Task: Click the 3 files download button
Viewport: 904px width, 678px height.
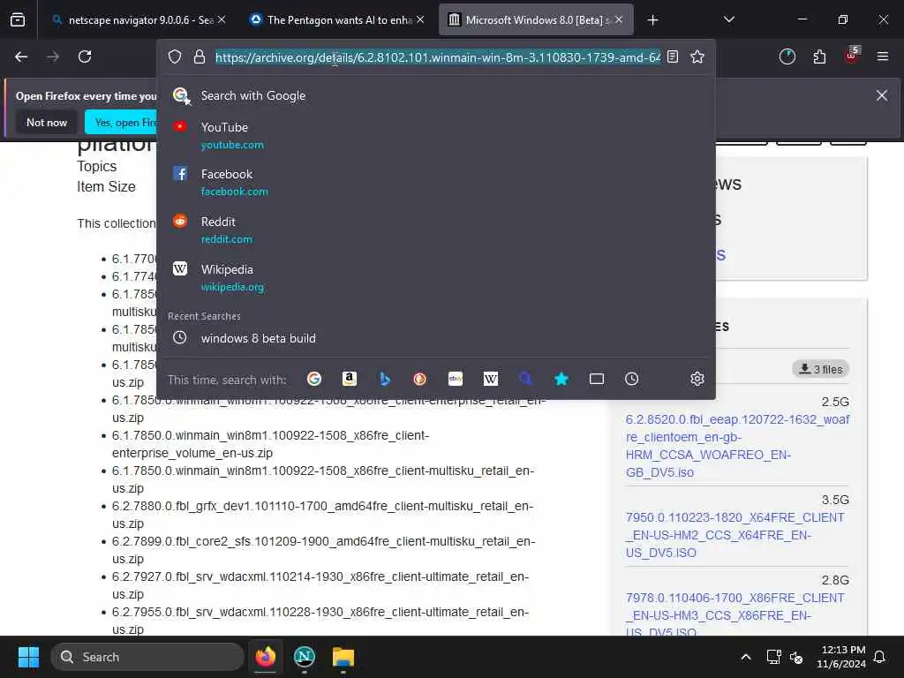Action: click(x=820, y=369)
